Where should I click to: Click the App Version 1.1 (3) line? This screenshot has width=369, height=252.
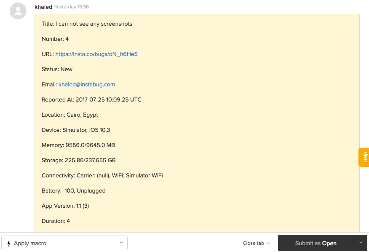65,206
